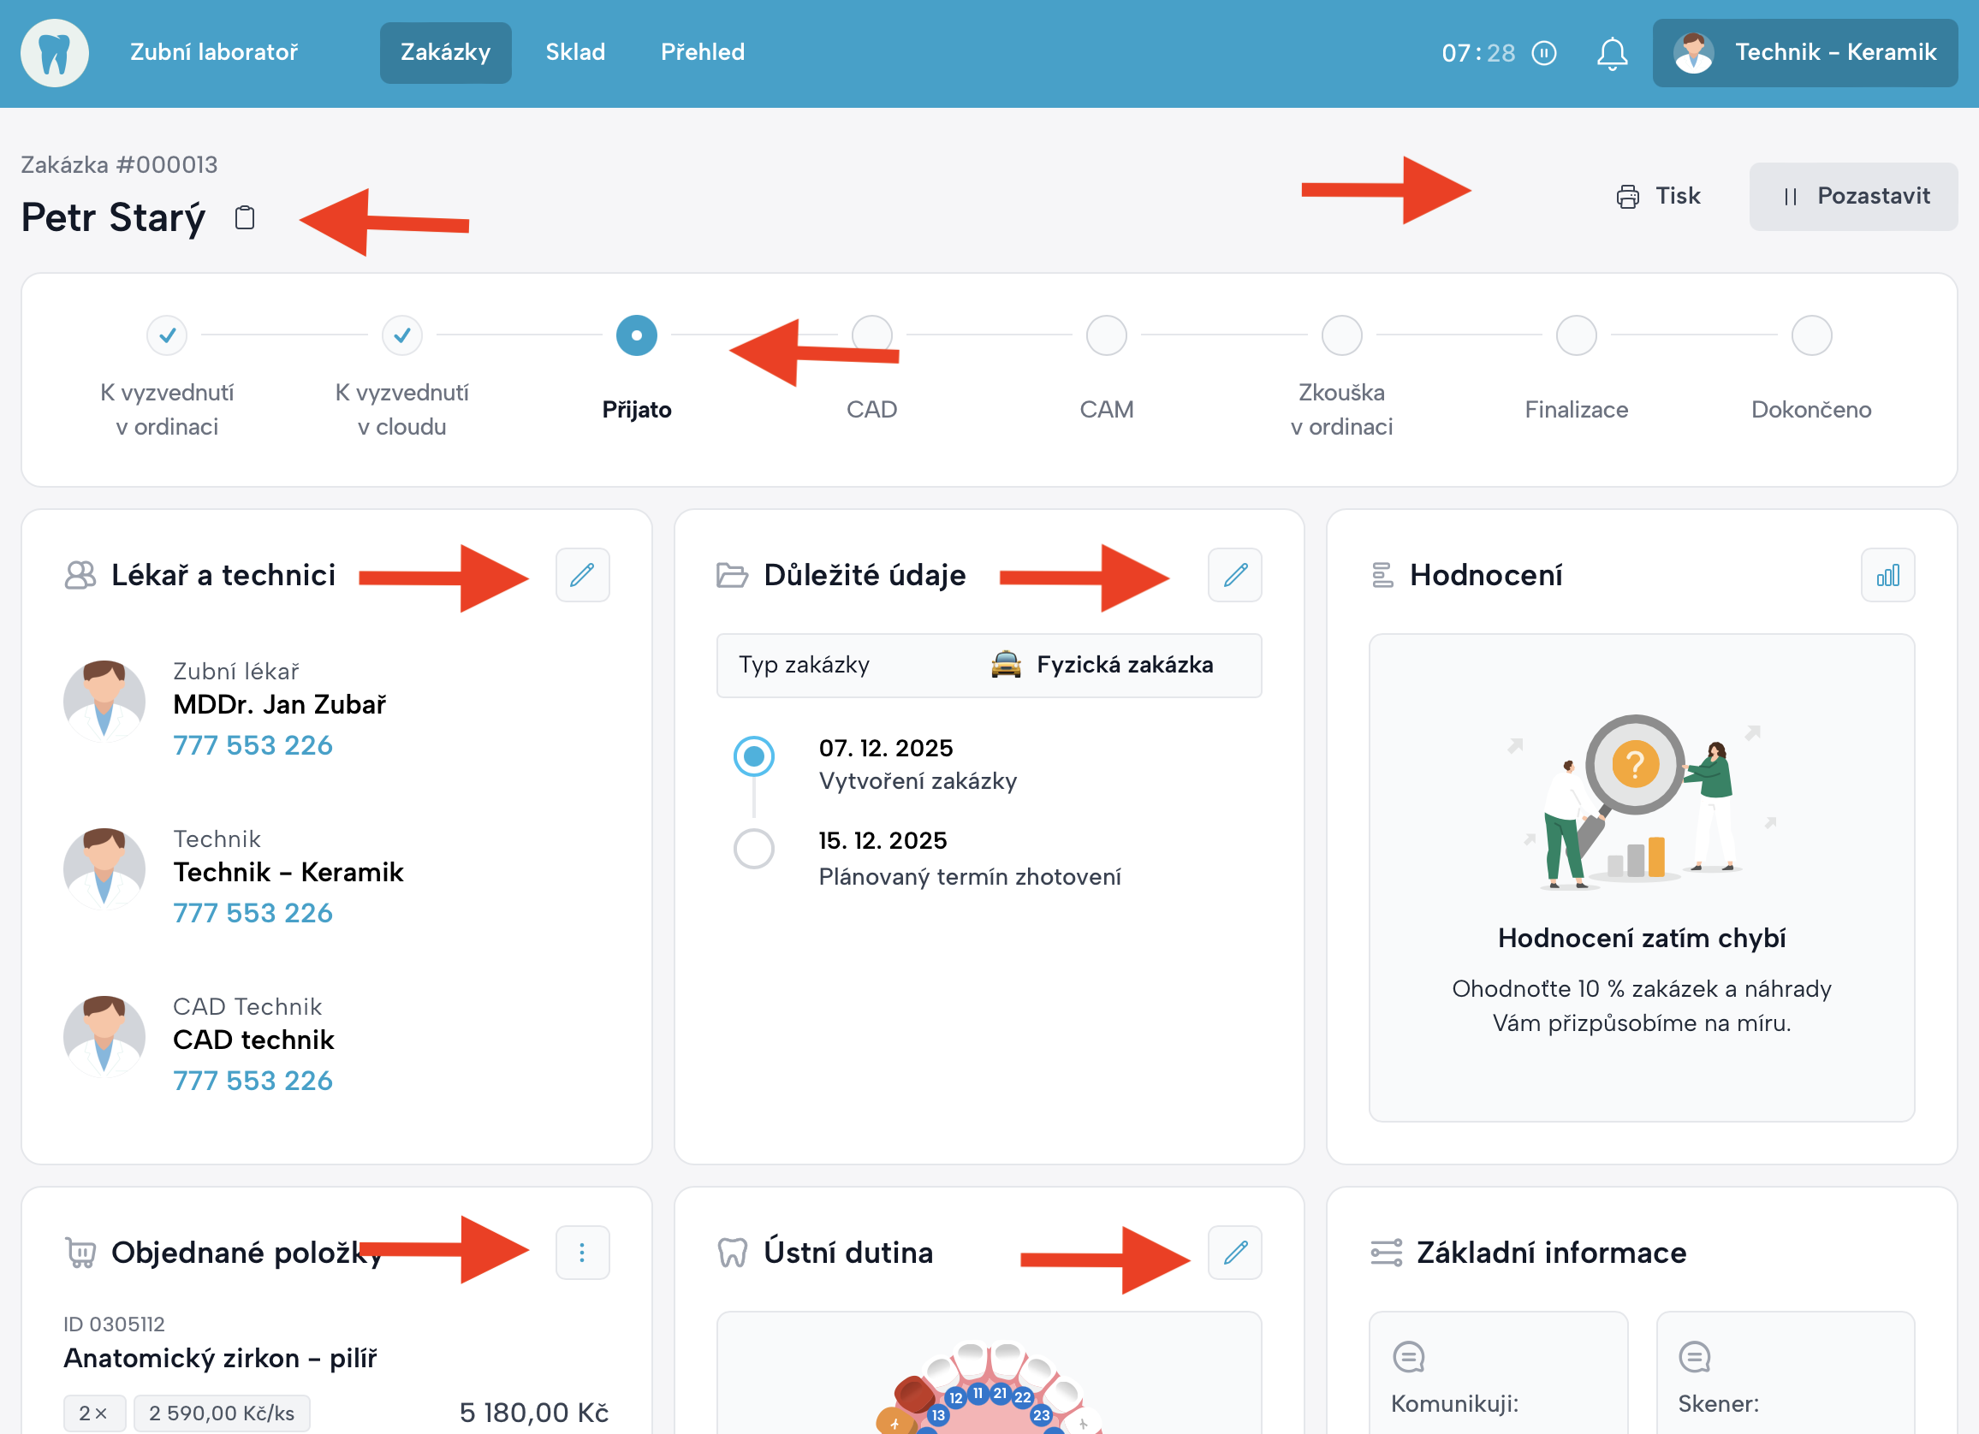The width and height of the screenshot is (1979, 1434).
Task: Edit Lékař a technici section
Action: click(x=582, y=575)
